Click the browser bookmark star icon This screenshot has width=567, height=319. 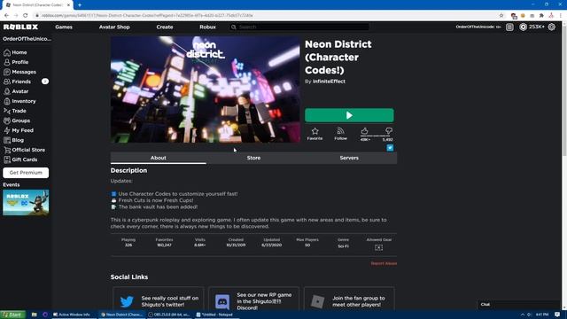(501, 16)
